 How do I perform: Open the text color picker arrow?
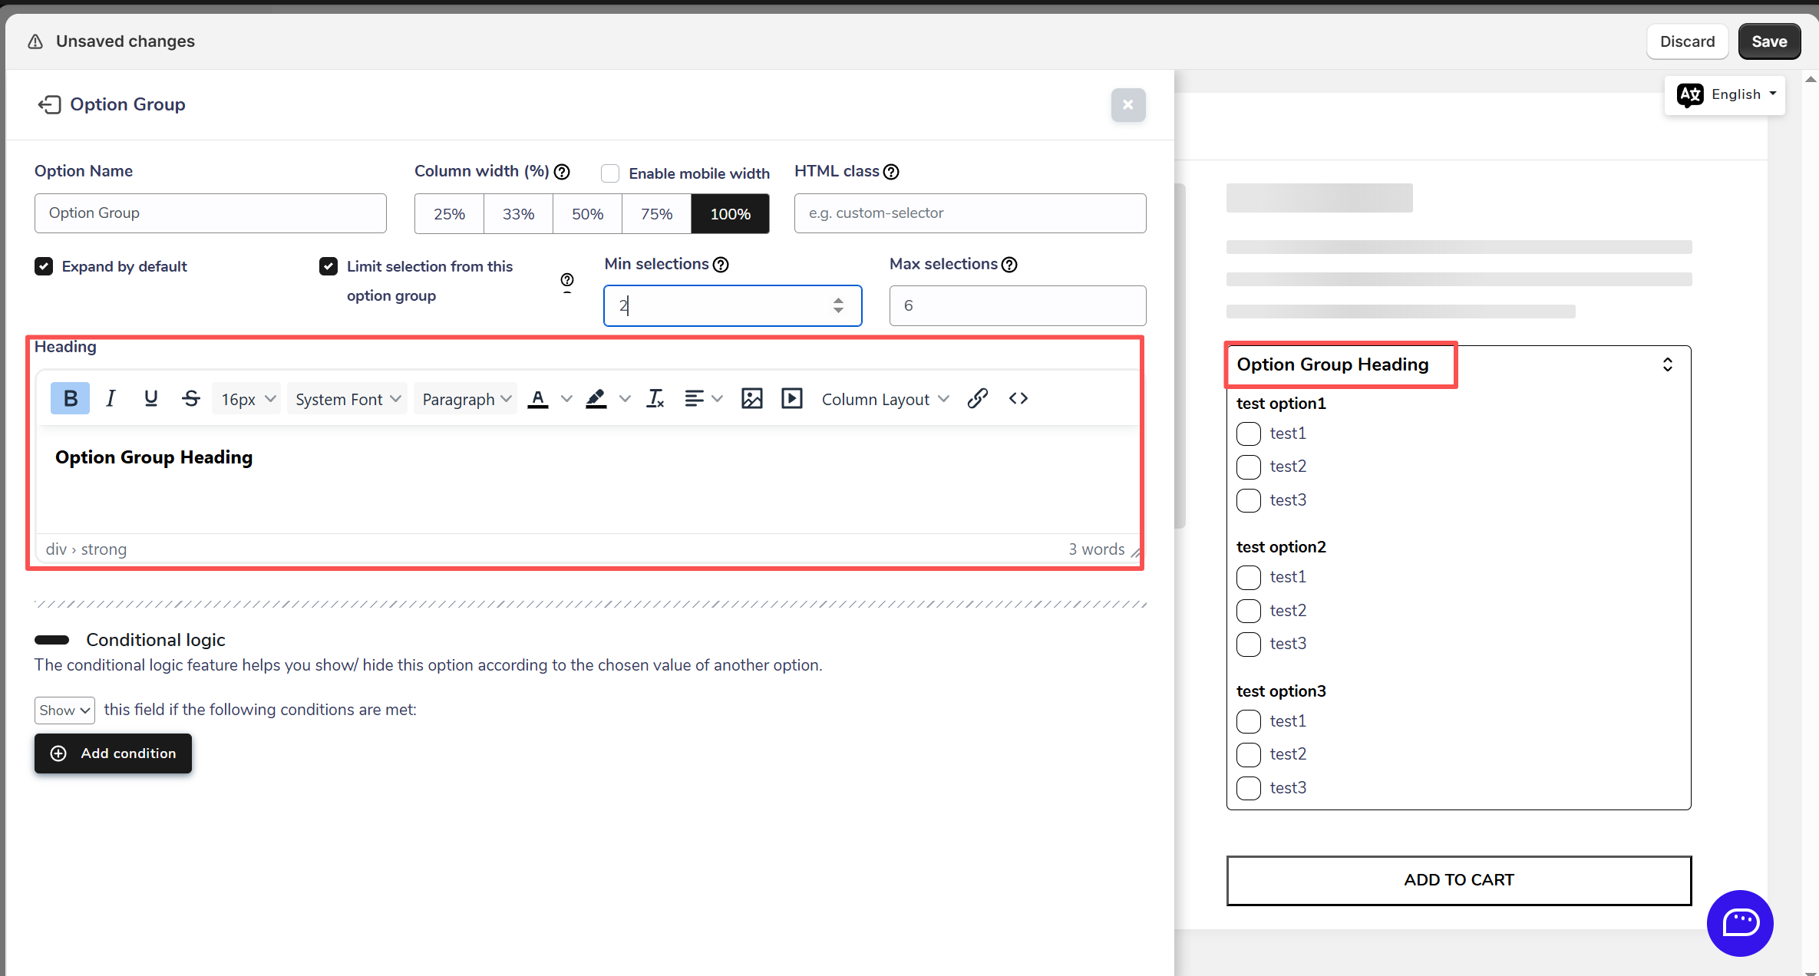click(x=566, y=399)
